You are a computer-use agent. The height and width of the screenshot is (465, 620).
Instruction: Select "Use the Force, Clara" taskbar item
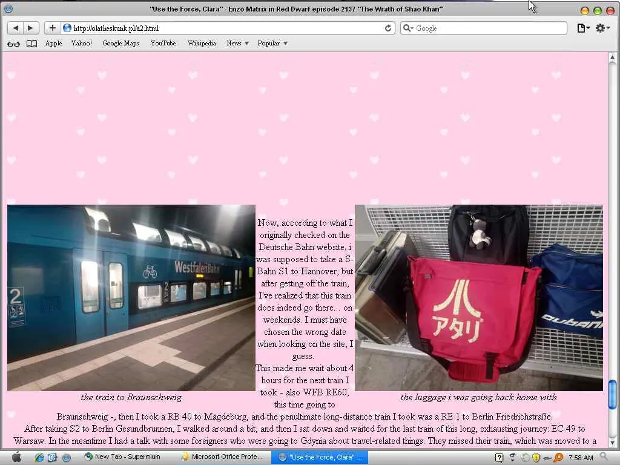pyautogui.click(x=320, y=457)
